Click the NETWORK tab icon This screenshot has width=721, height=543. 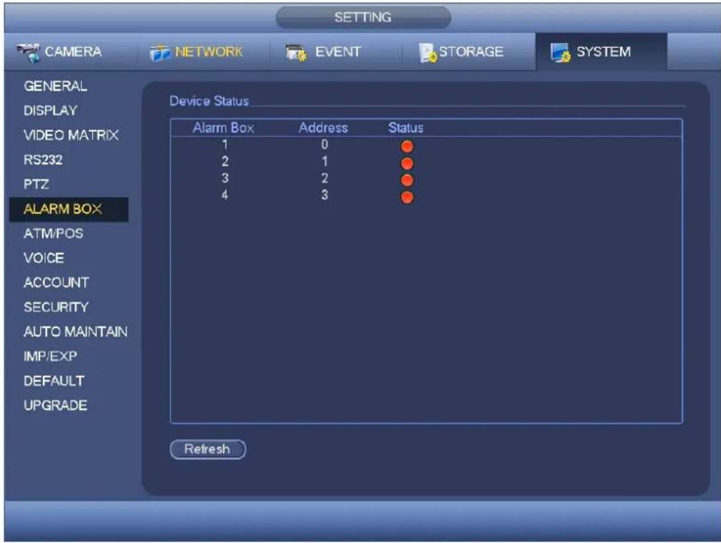[159, 53]
